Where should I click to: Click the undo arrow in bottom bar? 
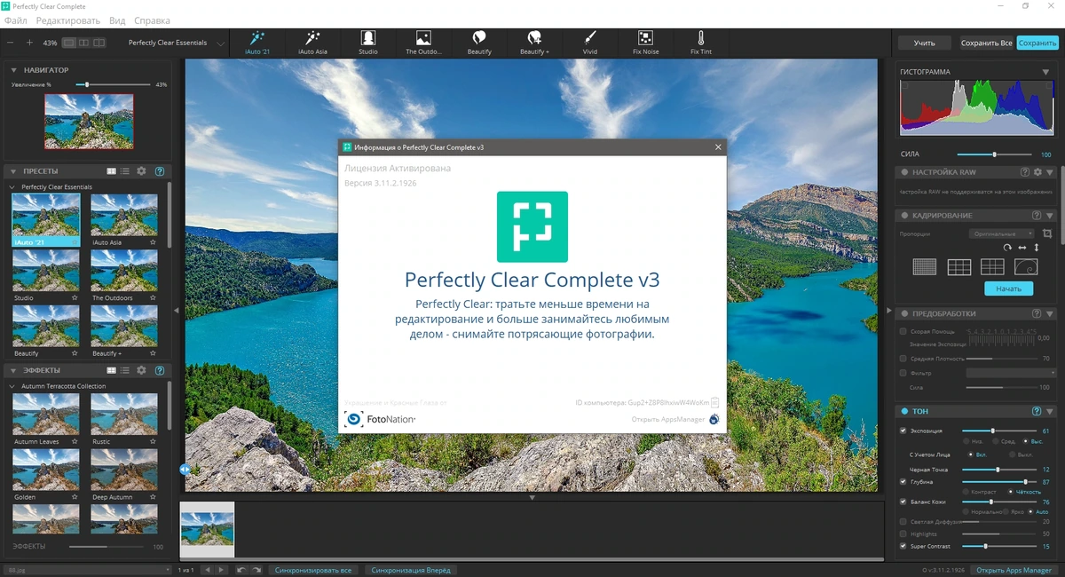[241, 570]
